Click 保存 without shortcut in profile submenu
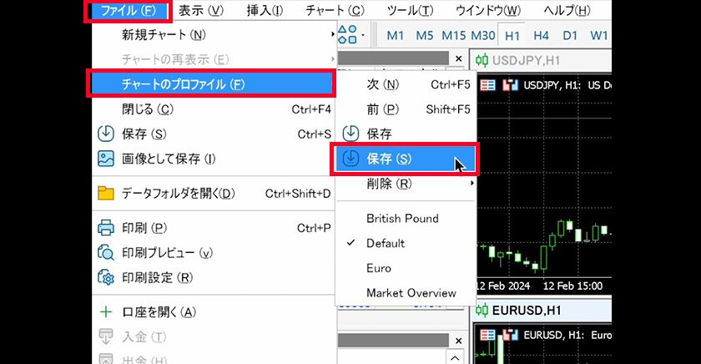The image size is (701, 364). (406, 134)
